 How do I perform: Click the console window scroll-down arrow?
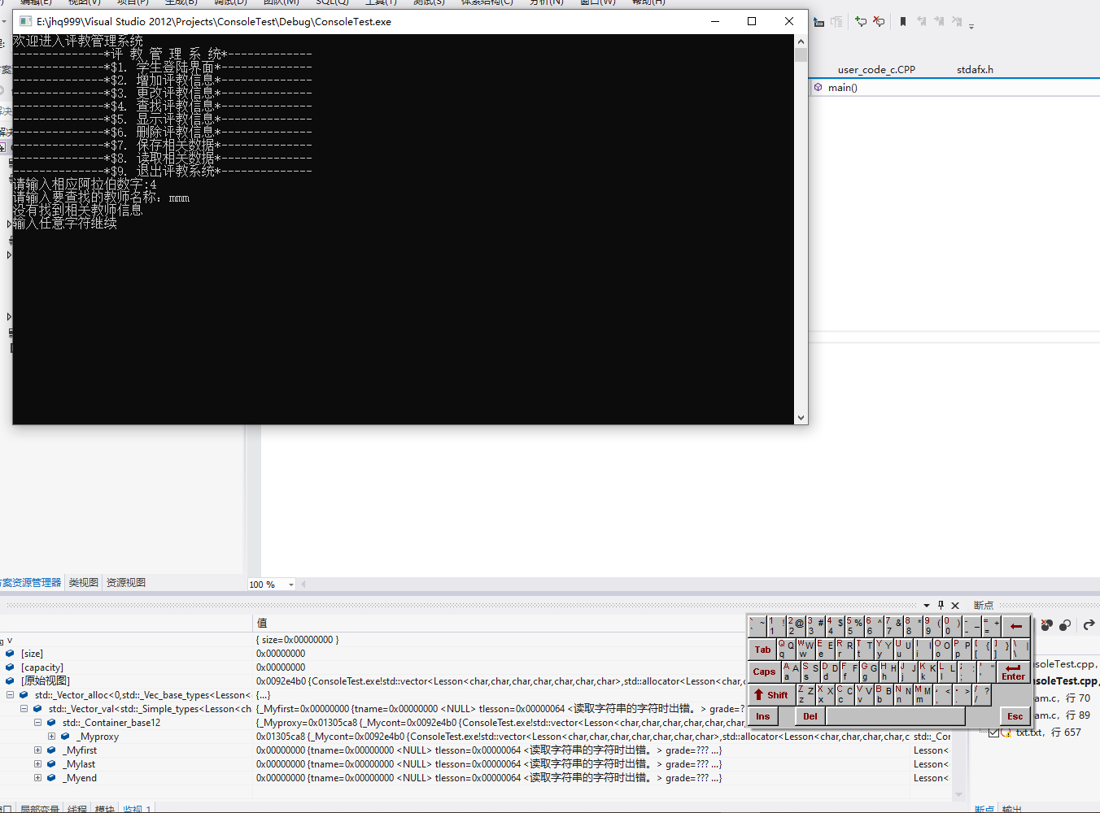(801, 417)
